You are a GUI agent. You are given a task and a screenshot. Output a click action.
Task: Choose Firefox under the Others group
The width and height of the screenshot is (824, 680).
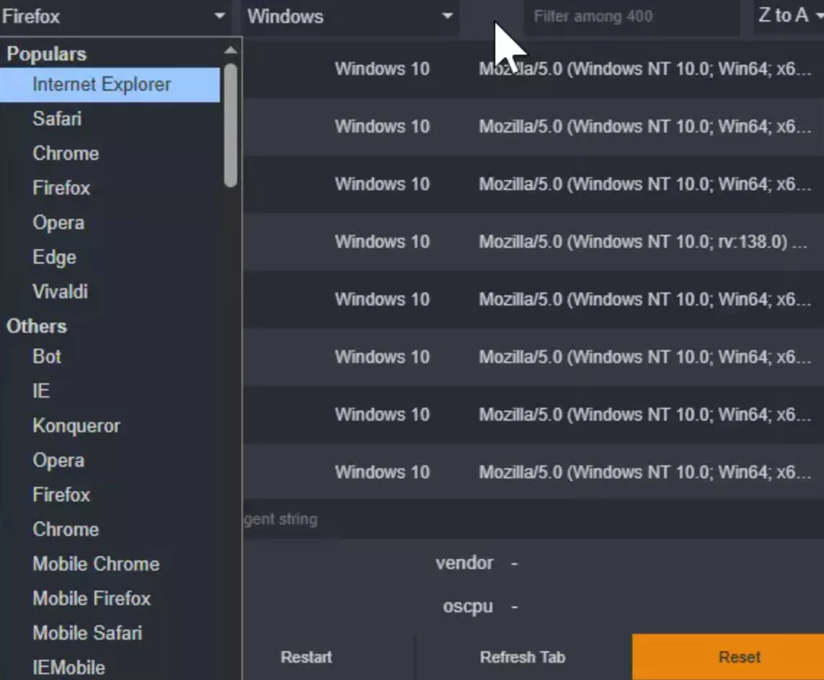coord(110,495)
